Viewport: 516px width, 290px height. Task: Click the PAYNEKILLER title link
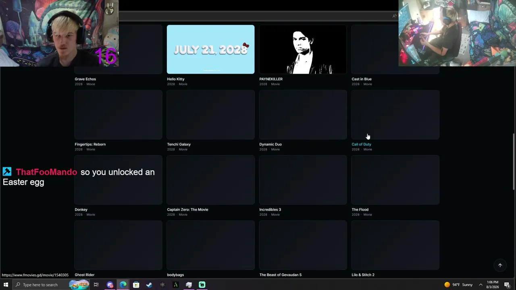click(x=271, y=79)
